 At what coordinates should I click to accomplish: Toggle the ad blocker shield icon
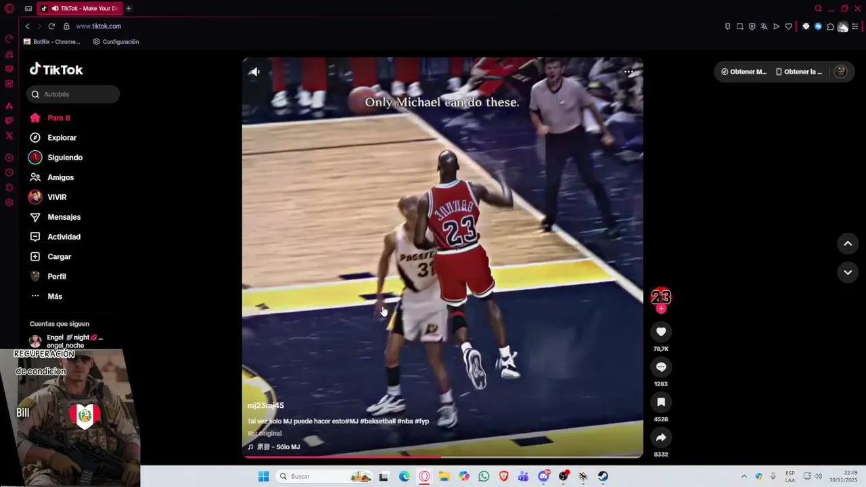tap(752, 26)
